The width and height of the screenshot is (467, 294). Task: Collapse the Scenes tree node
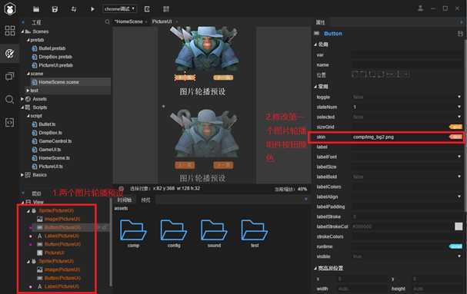pyautogui.click(x=22, y=31)
